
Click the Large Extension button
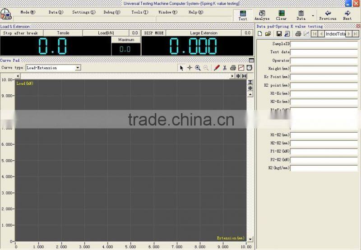tap(204, 33)
